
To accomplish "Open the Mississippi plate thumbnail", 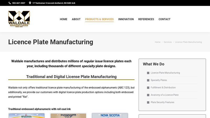I will pyautogui.click(x=68, y=115).
